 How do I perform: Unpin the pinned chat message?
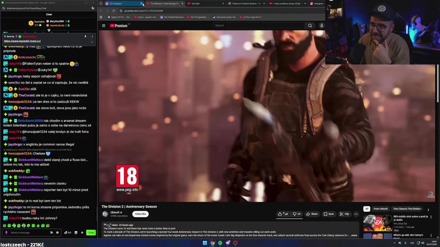85,36
